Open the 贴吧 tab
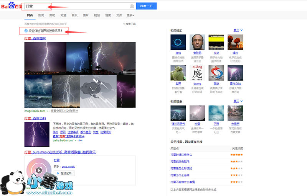The image size is (307, 196). click(x=52, y=15)
